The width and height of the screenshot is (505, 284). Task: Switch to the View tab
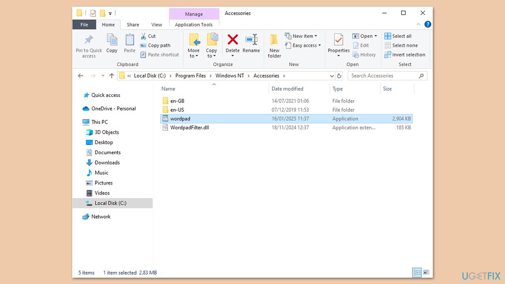coord(157,24)
